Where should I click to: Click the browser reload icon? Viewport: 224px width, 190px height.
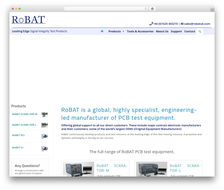(146, 9)
